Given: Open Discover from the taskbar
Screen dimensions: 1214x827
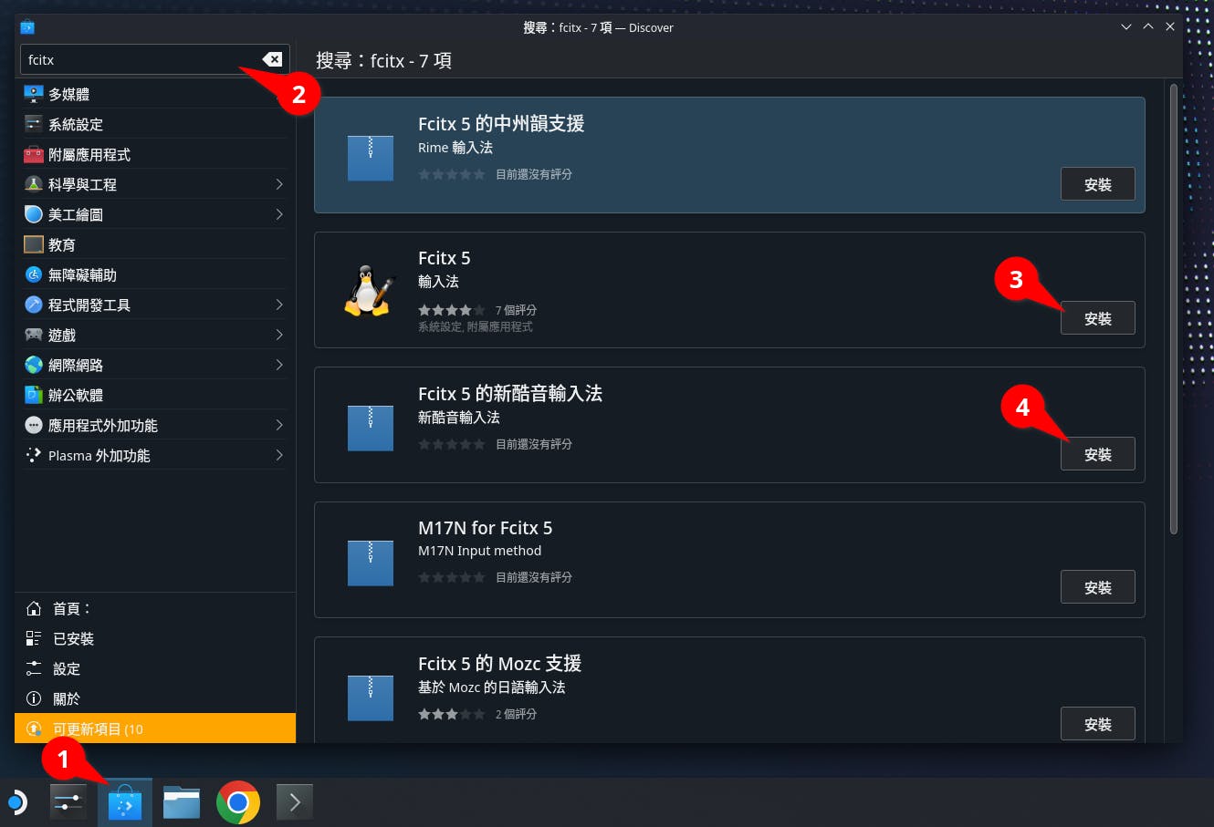Looking at the screenshot, I should pyautogui.click(x=125, y=802).
